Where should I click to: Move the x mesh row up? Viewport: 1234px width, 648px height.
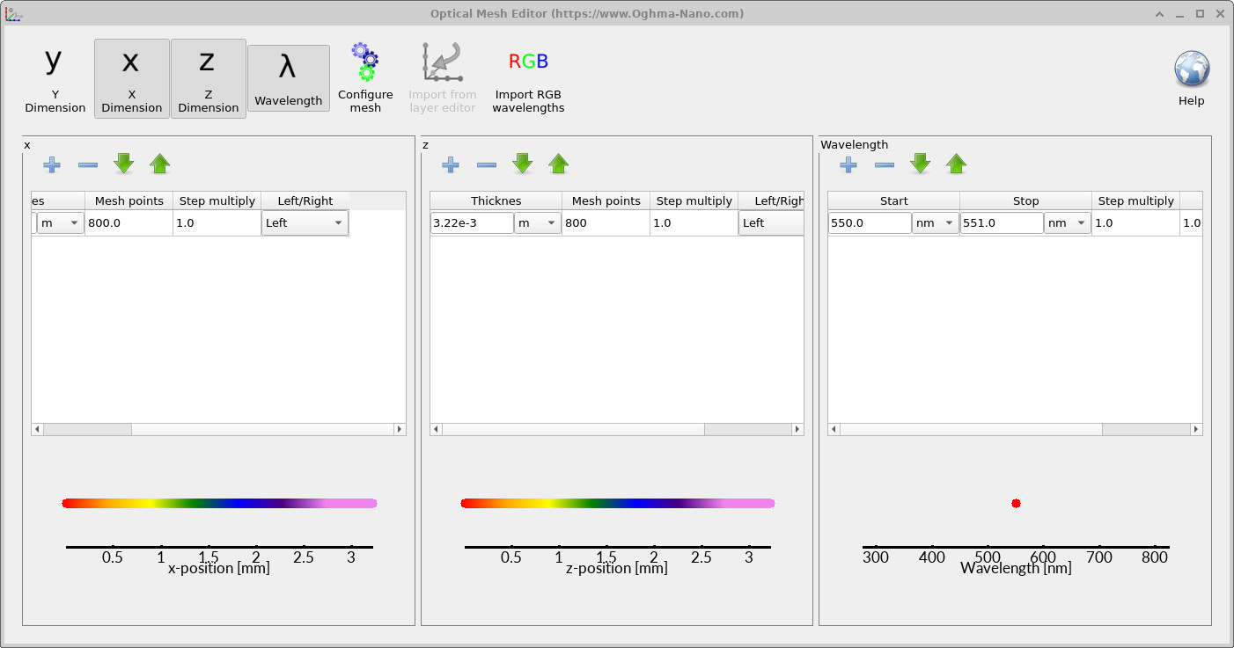tap(159, 164)
